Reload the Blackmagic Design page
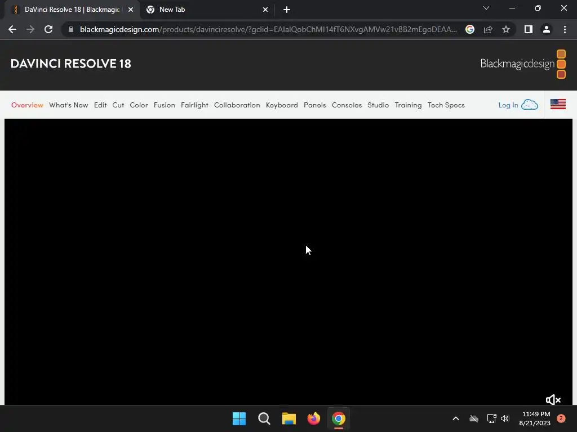577x432 pixels. tap(48, 29)
